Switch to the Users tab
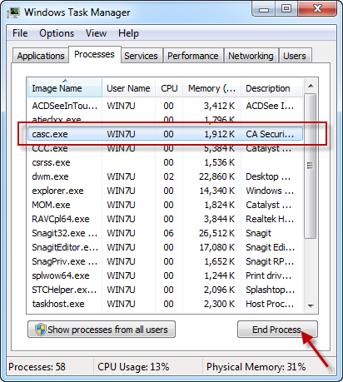The image size is (343, 382). point(295,56)
